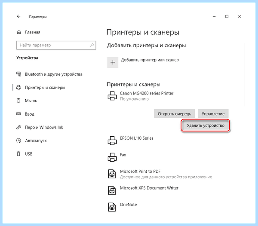The width and height of the screenshot is (258, 226).
Task: Click the Bluetooth devices icon
Action: (x=18, y=74)
